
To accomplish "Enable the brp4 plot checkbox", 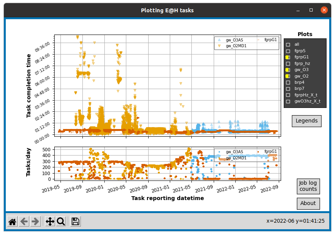I will coord(288,83).
